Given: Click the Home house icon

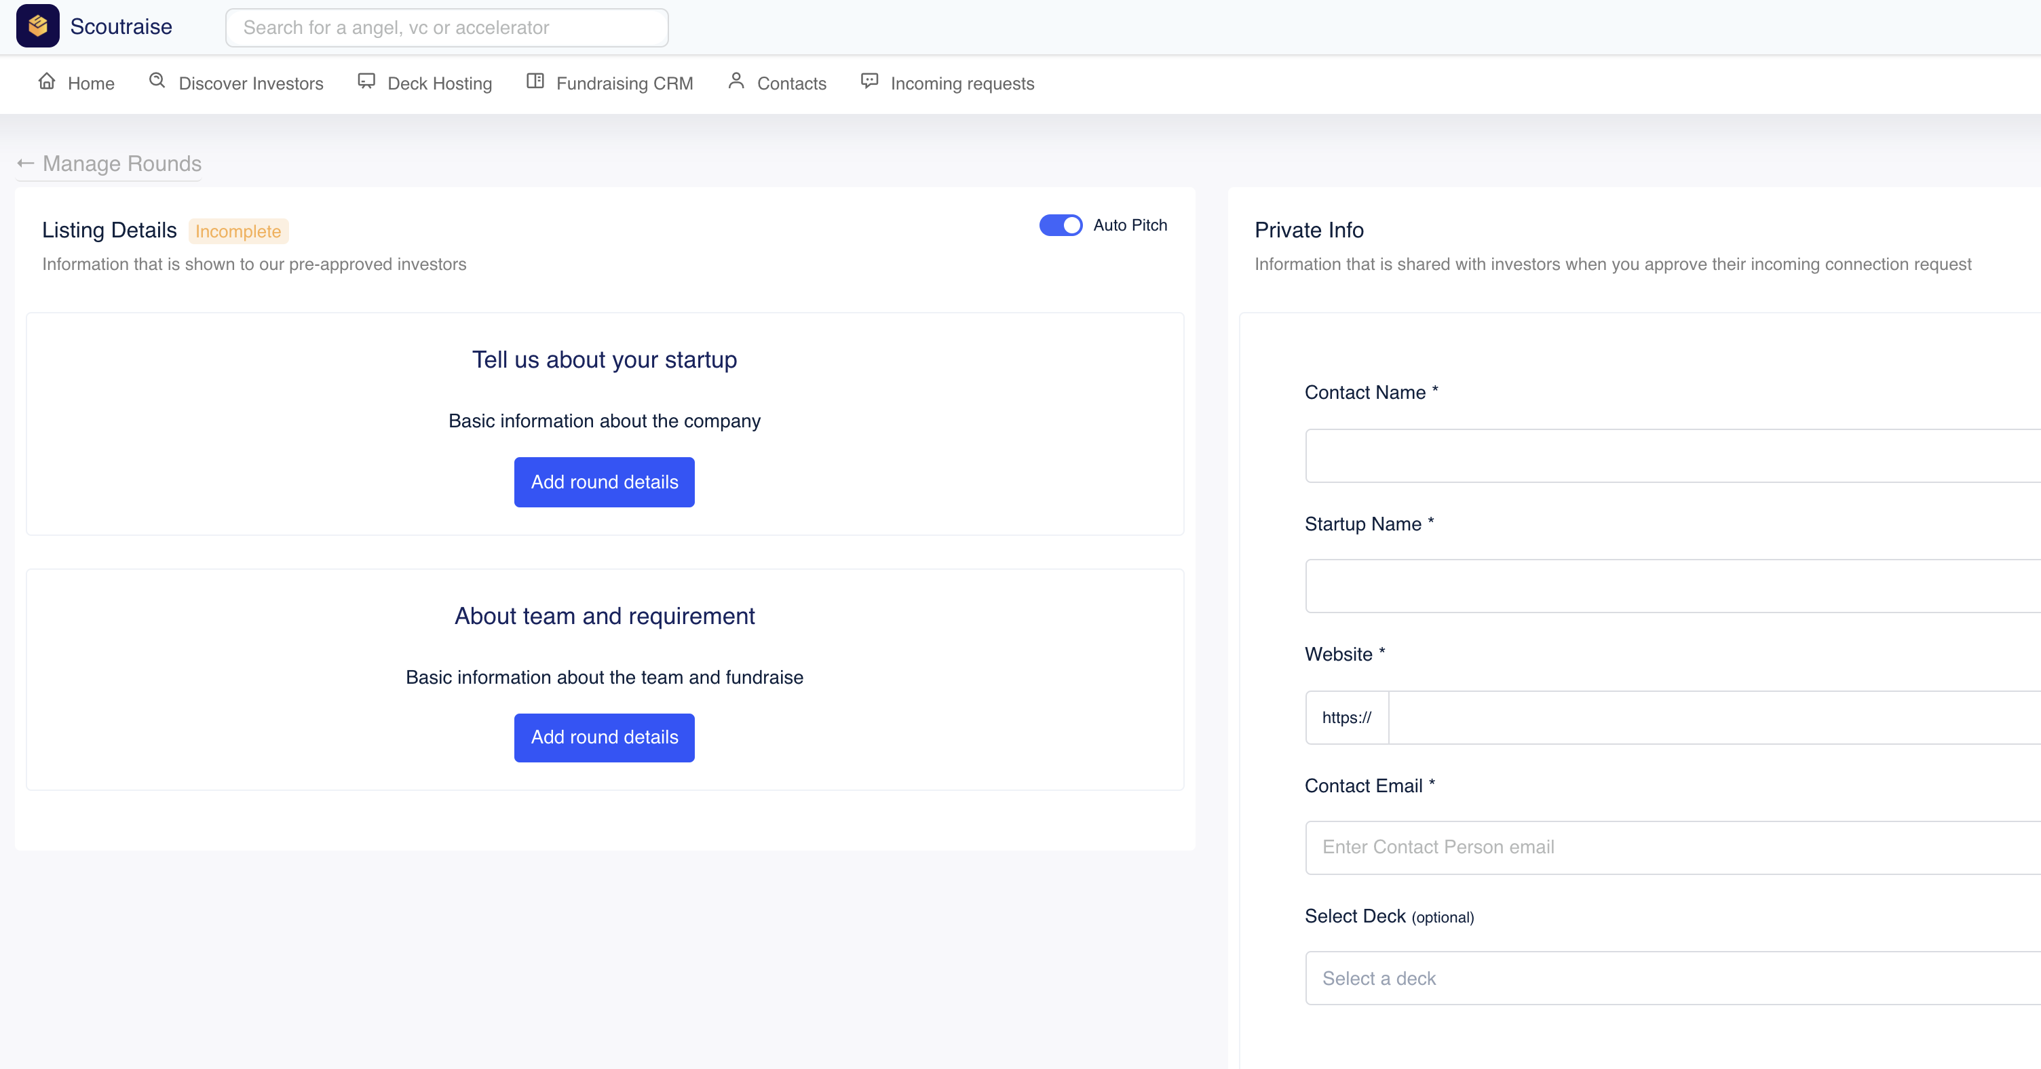Looking at the screenshot, I should [x=47, y=81].
